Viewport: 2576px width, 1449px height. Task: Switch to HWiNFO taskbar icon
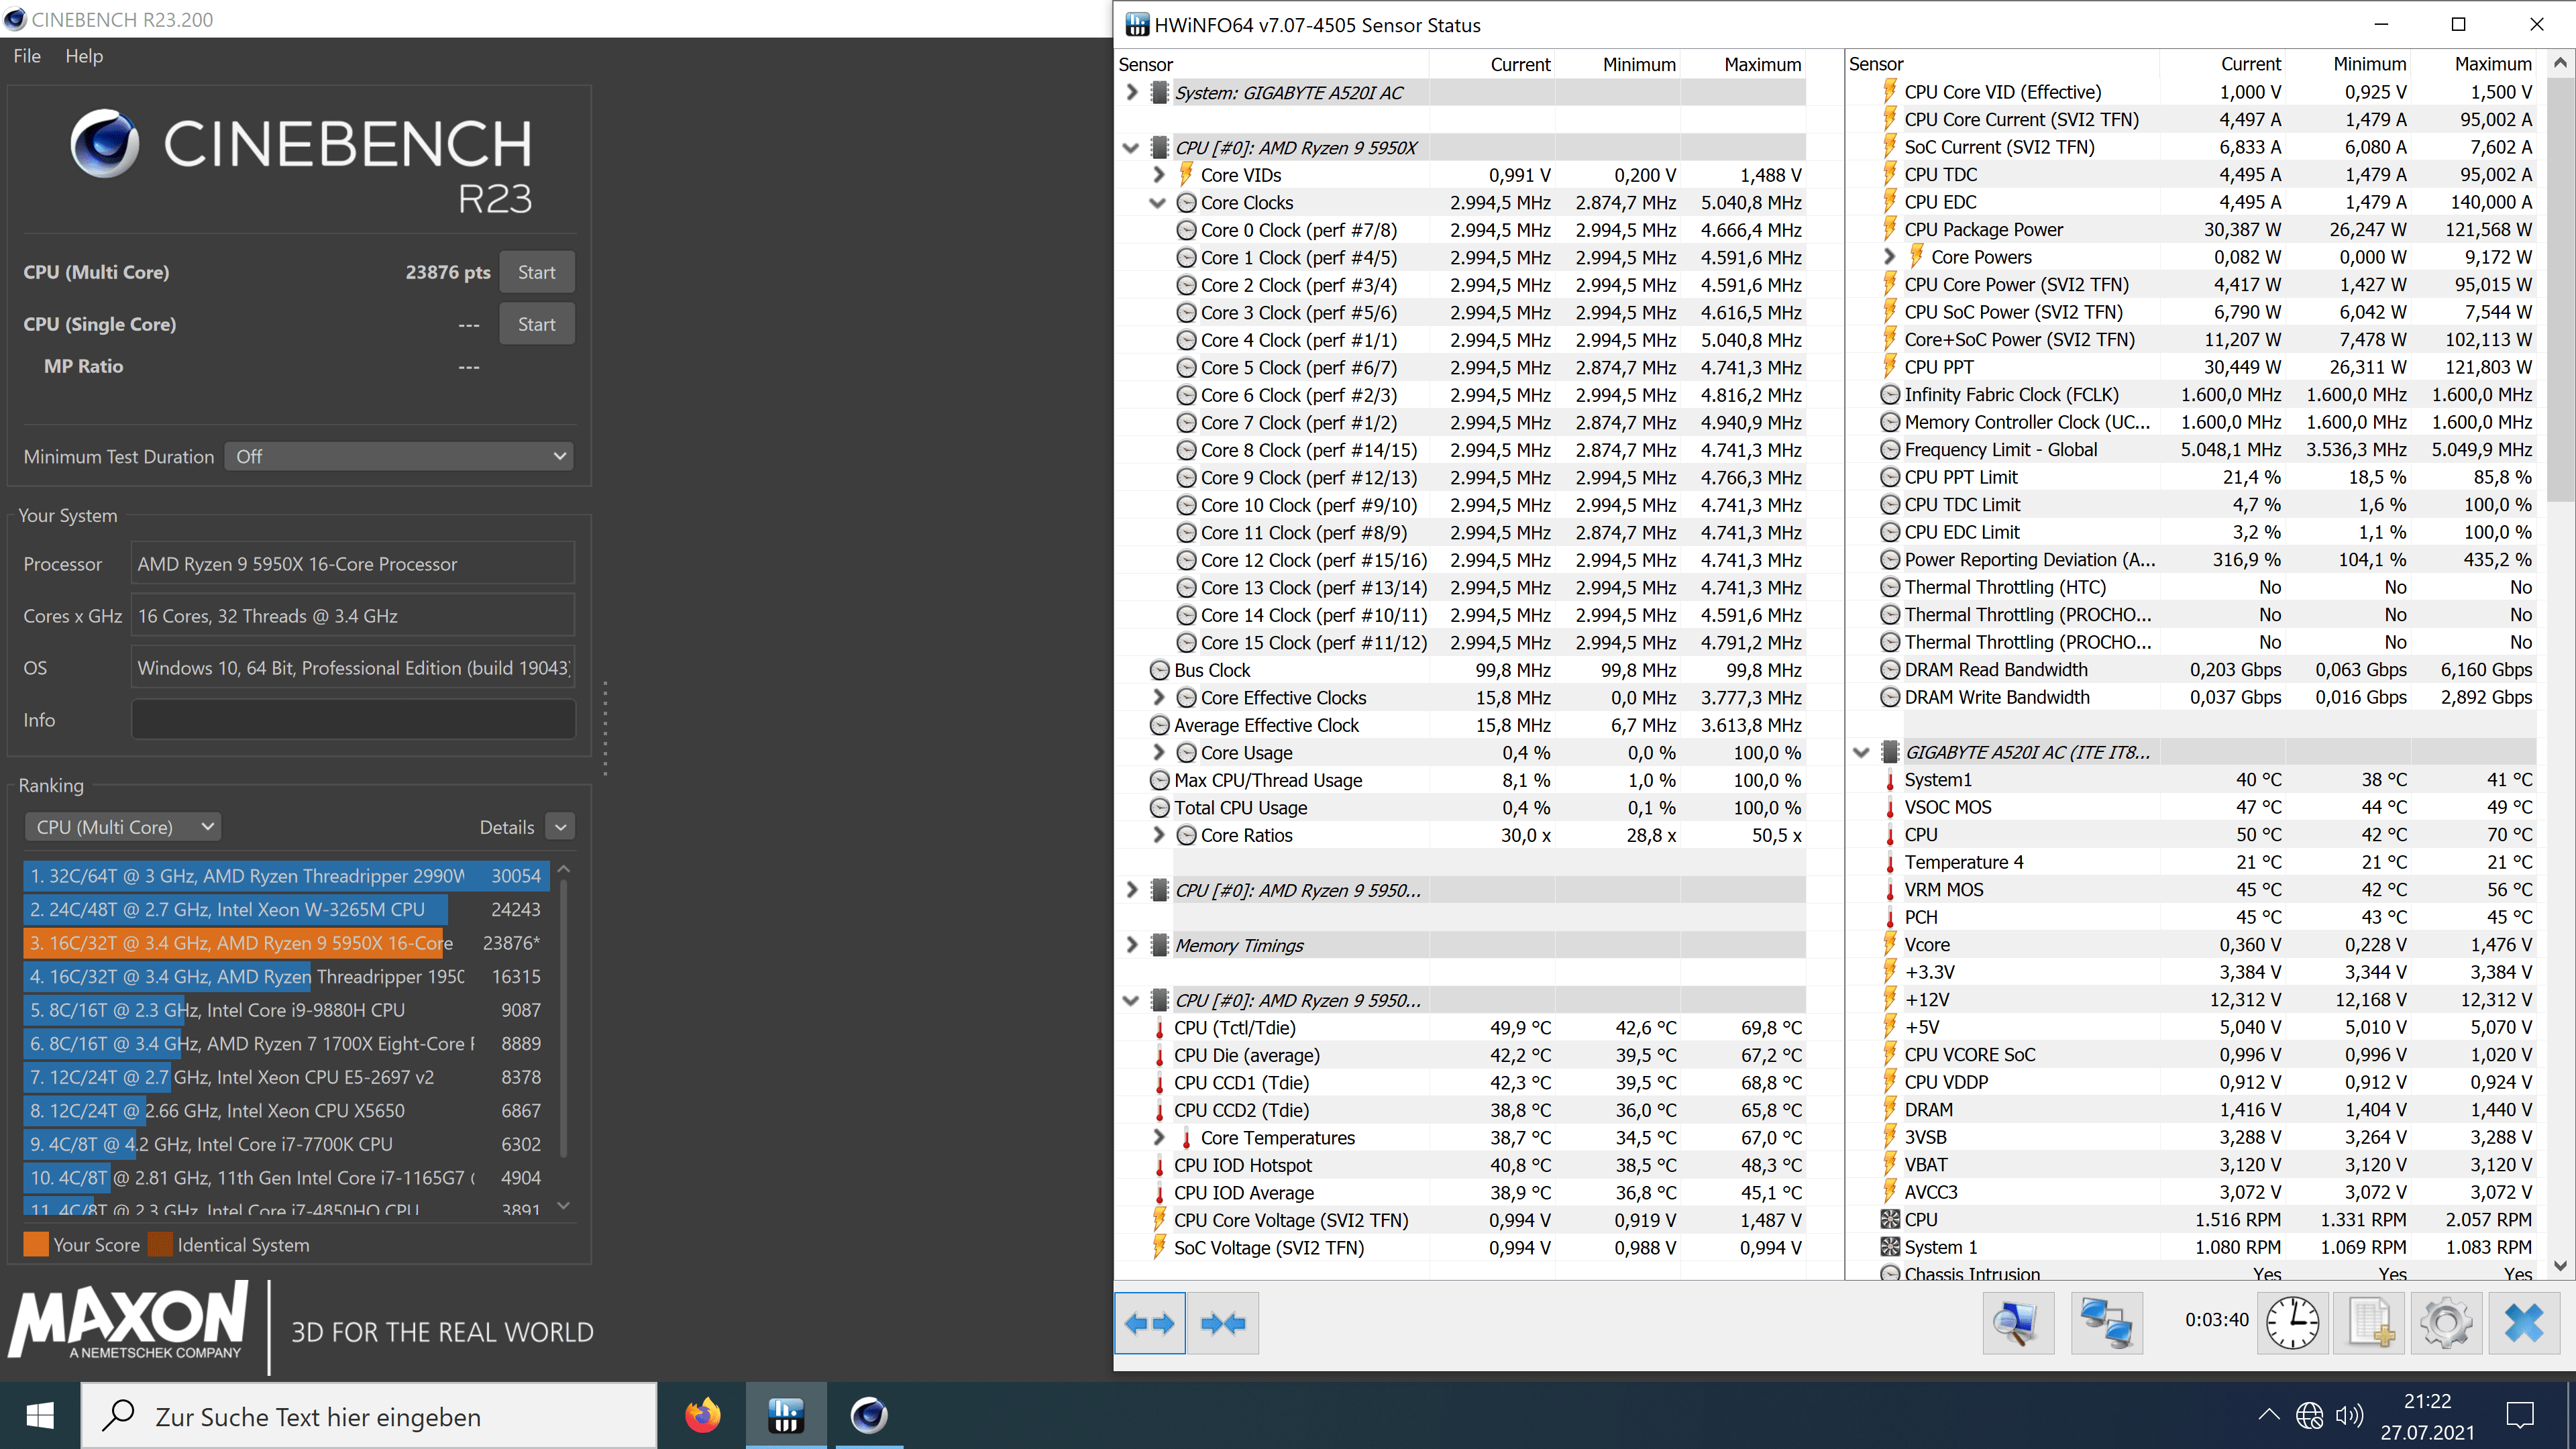tap(786, 1415)
